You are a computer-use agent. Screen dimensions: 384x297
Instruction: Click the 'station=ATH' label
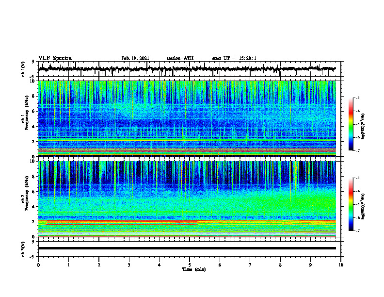pos(180,58)
